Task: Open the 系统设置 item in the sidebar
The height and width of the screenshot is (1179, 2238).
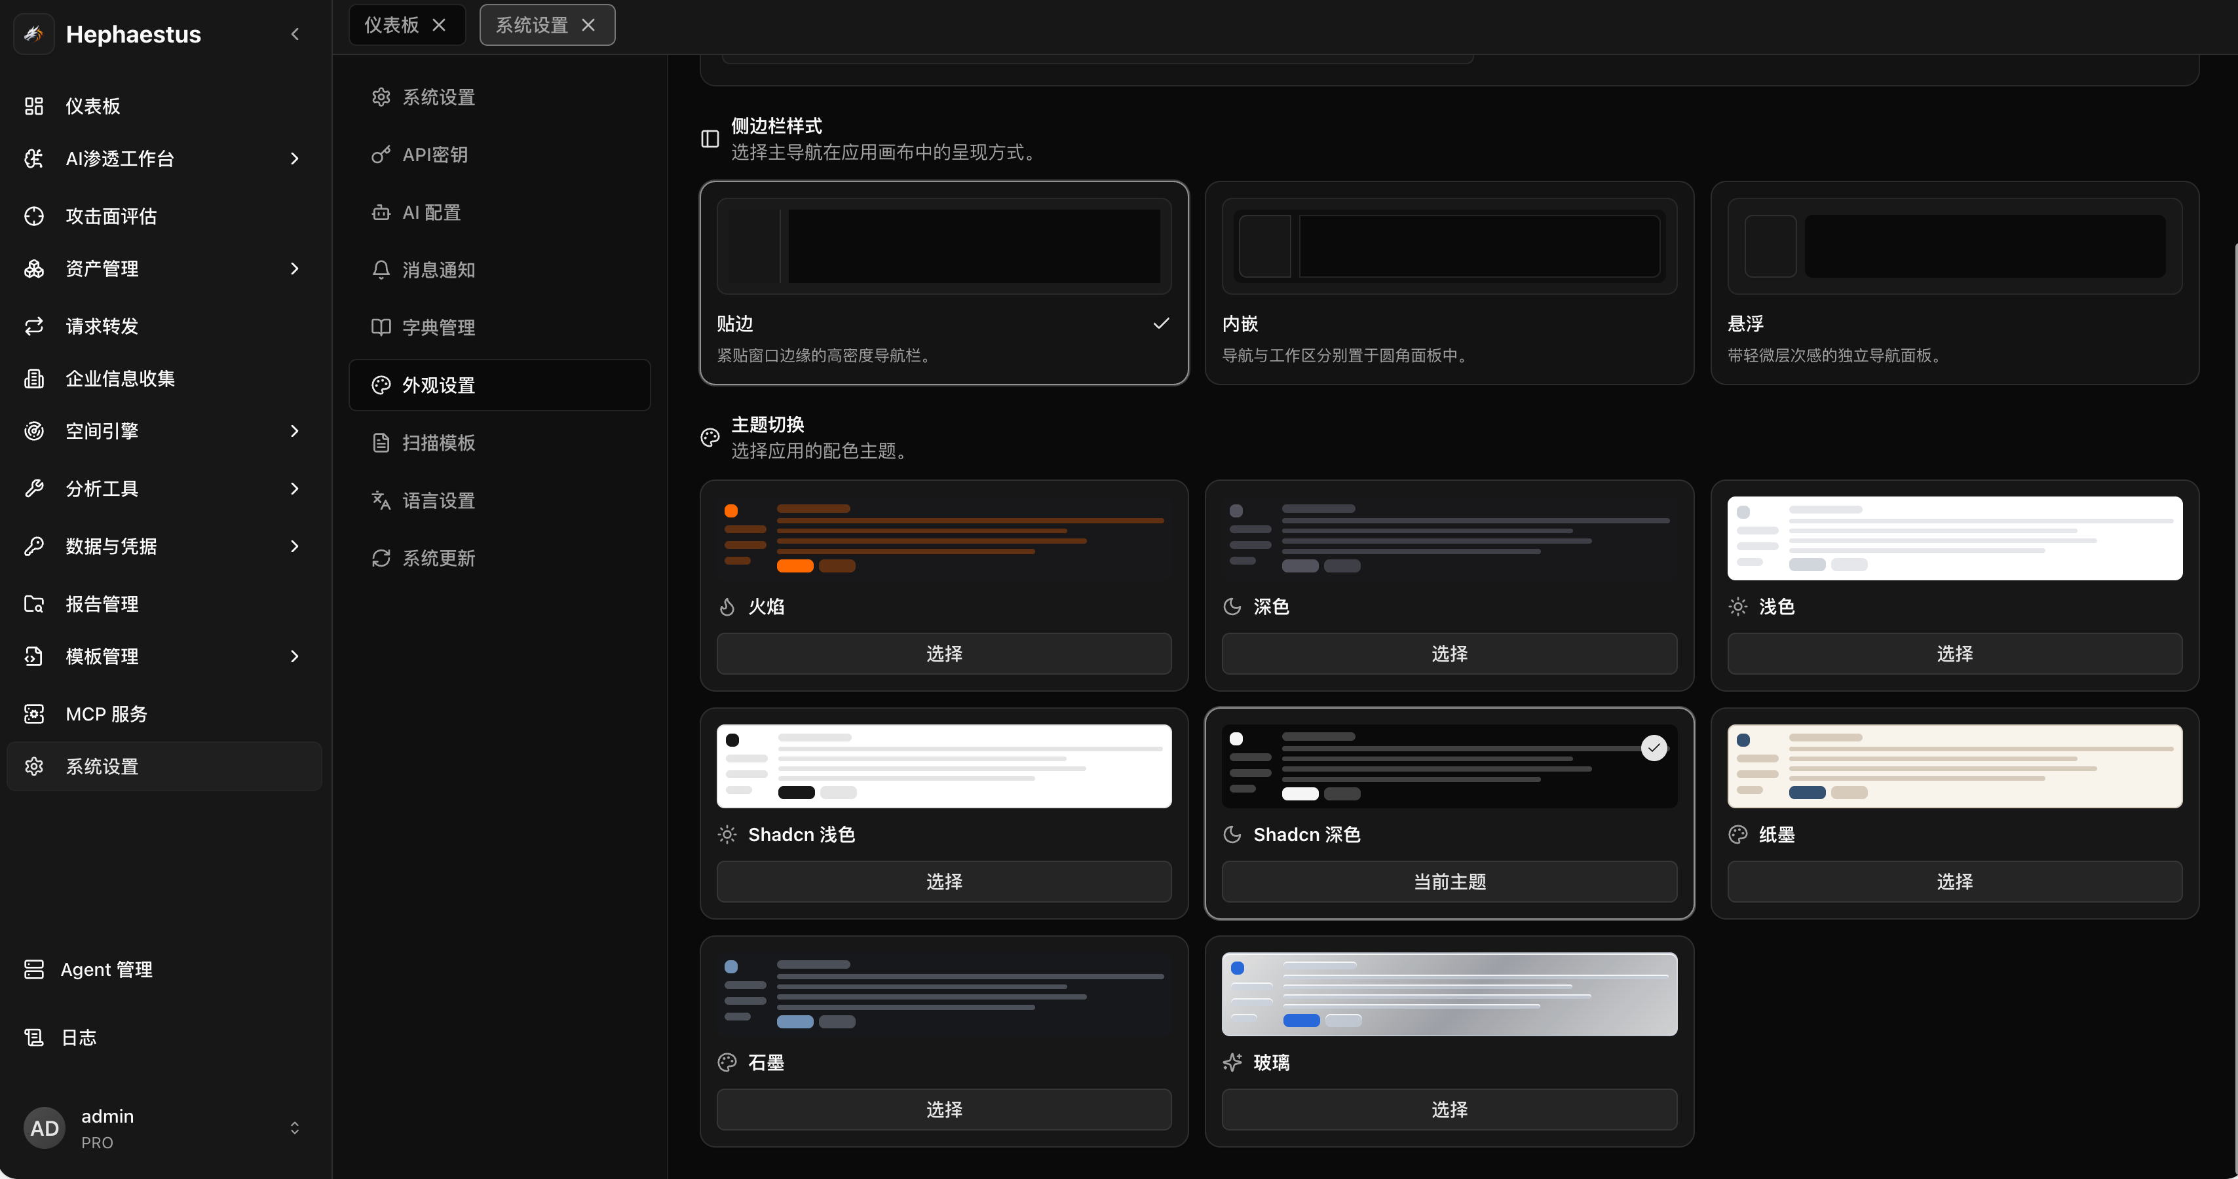Action: coord(164,766)
